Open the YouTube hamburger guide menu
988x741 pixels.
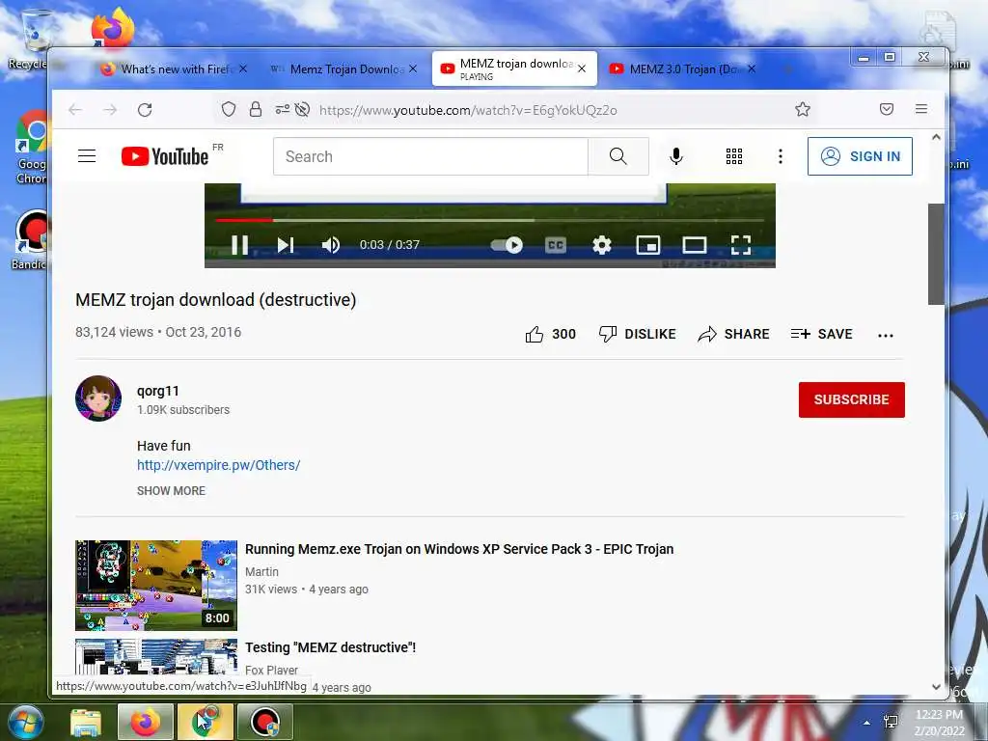coord(87,155)
